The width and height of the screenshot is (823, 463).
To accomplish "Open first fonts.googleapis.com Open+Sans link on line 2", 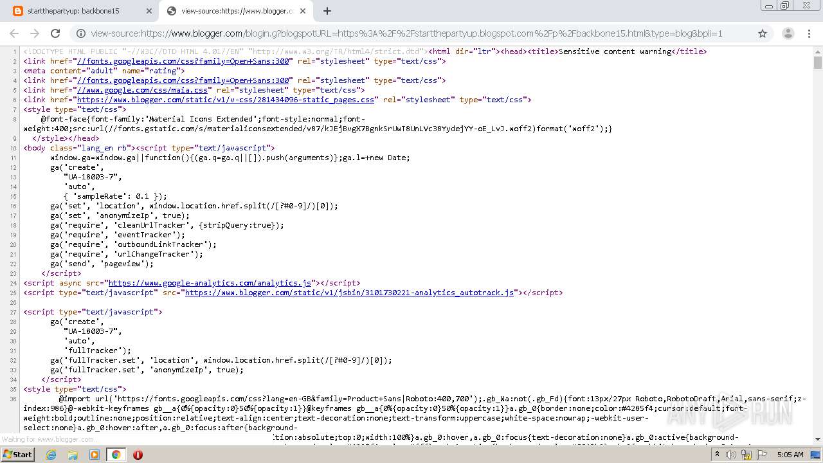I will 185,61.
